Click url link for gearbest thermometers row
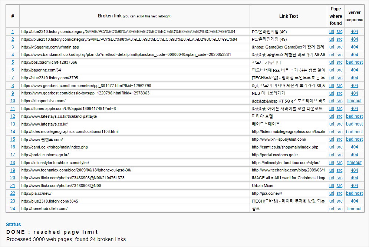The width and height of the screenshot is (369, 247). pos(332,86)
